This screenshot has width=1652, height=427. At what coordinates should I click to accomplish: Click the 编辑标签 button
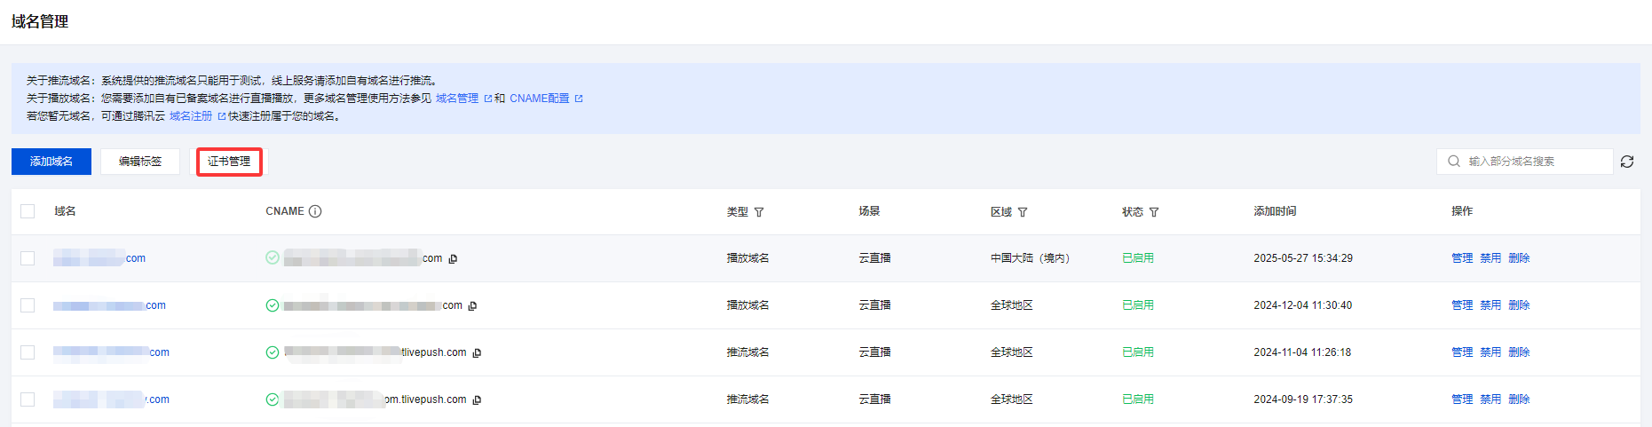[x=140, y=162]
